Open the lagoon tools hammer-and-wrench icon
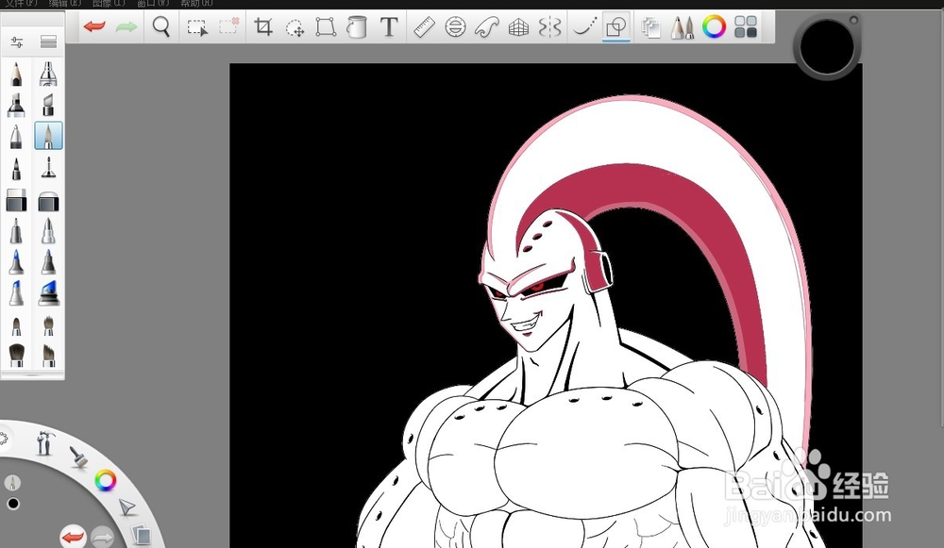This screenshot has width=944, height=548. tap(45, 442)
